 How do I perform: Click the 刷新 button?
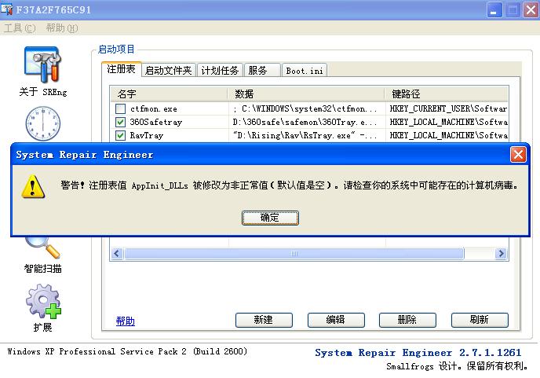480,320
